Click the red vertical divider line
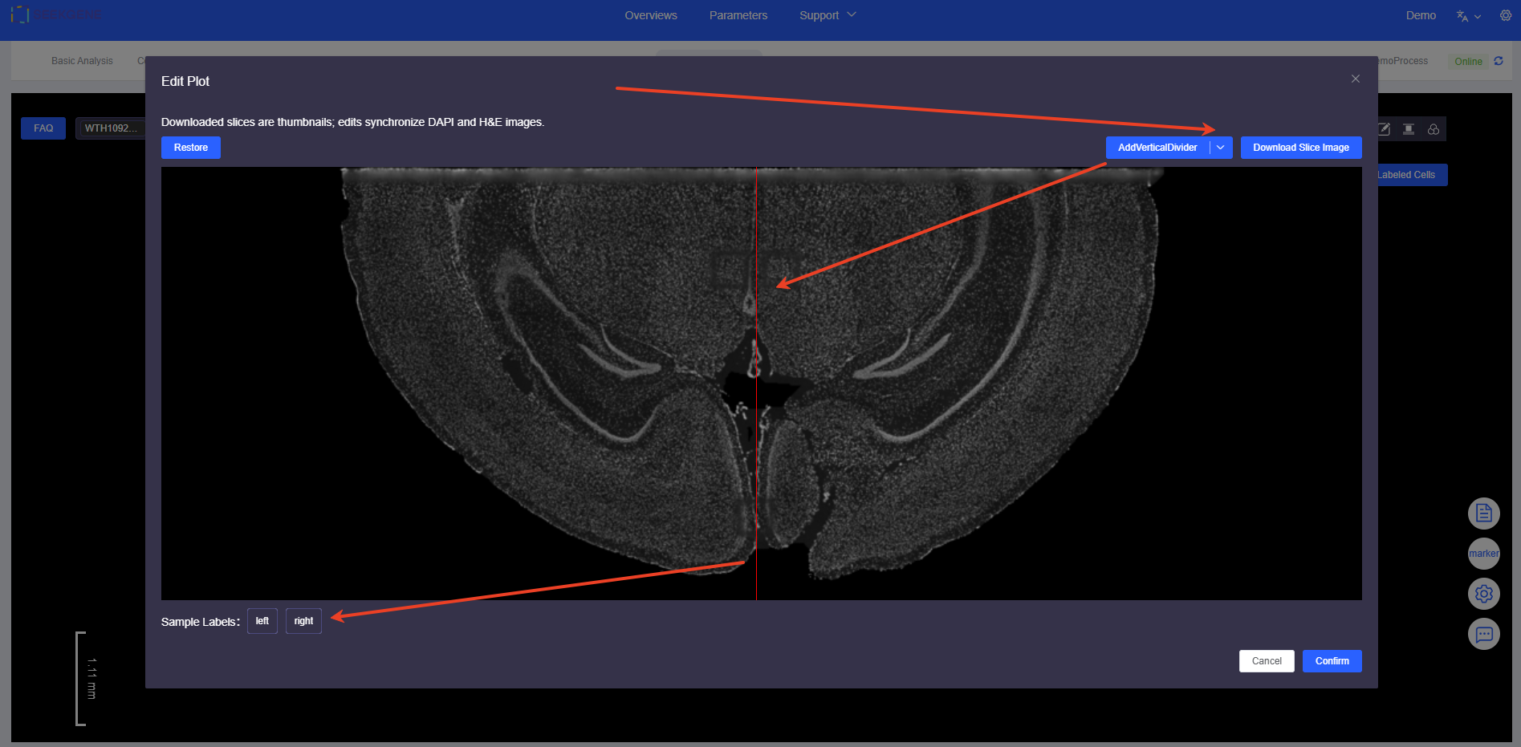Viewport: 1521px width, 747px height. click(x=756, y=481)
